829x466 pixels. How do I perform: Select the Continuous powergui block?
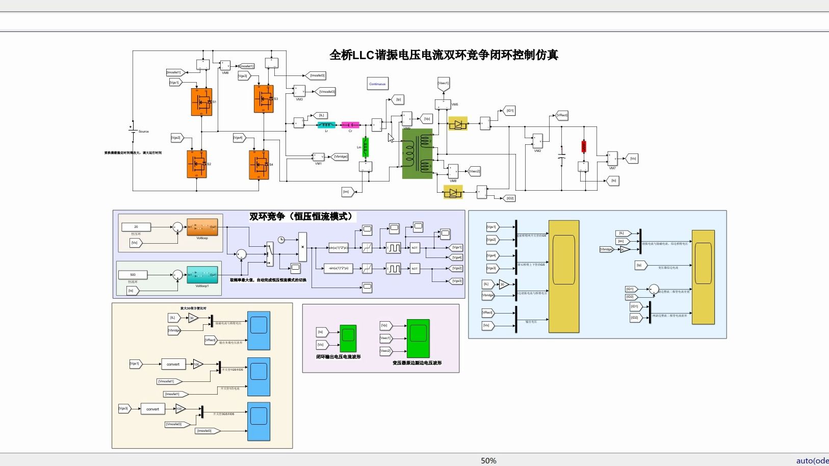[377, 83]
